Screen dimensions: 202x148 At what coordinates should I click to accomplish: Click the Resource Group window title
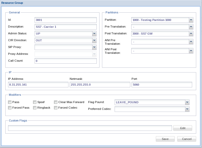pyautogui.click(x=12, y=3)
